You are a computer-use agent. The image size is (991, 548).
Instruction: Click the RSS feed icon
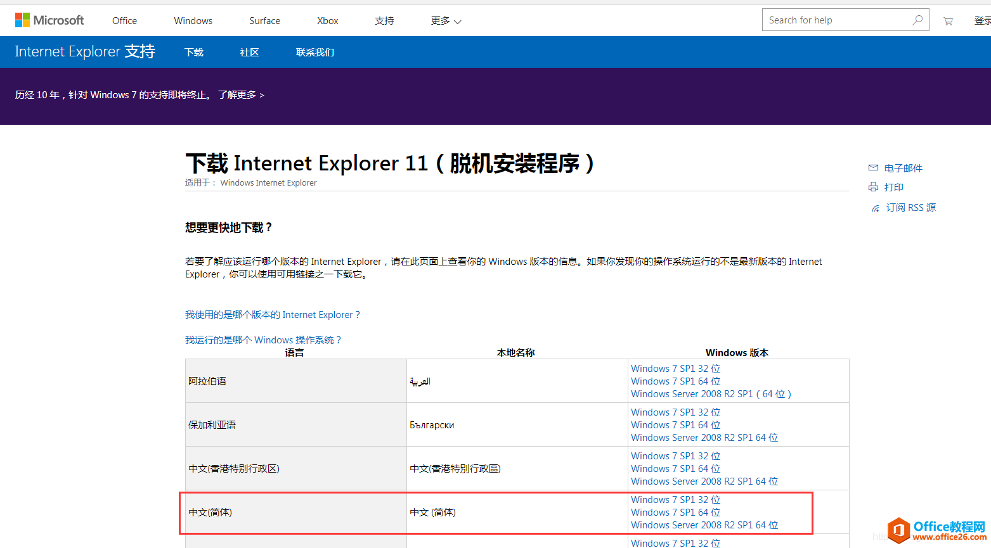tap(876, 208)
